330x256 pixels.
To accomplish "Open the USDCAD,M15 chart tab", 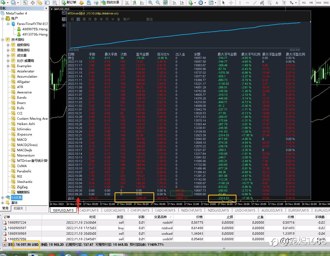I will 114,210.
